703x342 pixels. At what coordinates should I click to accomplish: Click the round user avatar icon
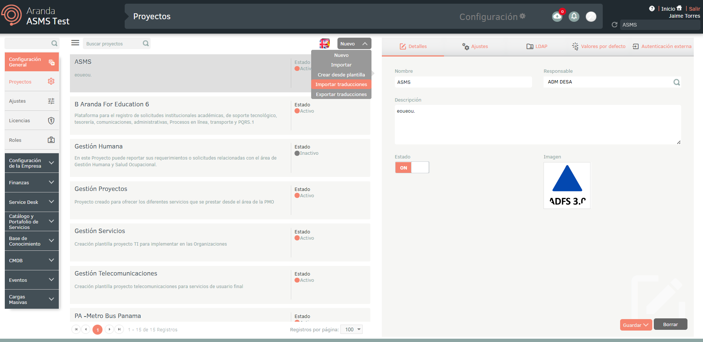click(591, 17)
